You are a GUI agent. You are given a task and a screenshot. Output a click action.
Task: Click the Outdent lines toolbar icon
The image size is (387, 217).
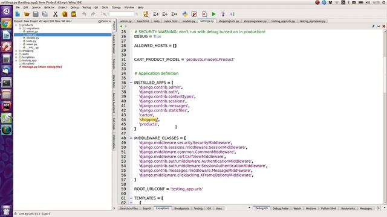point(165,14)
